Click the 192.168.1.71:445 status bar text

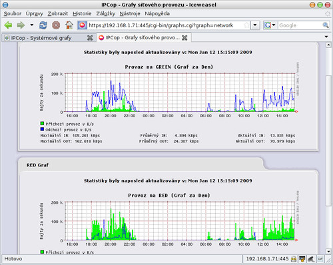[267, 259]
